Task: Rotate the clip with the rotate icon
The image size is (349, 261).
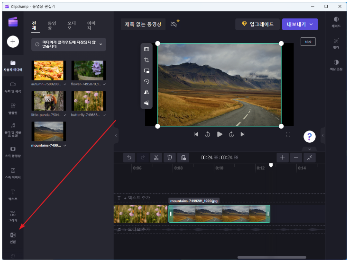Action: pyautogui.click(x=147, y=81)
